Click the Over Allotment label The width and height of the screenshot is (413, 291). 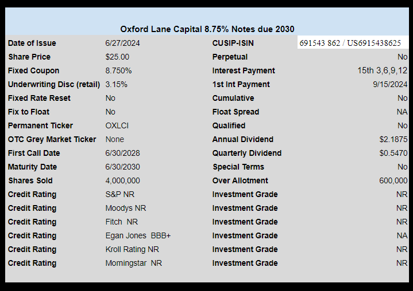click(240, 180)
